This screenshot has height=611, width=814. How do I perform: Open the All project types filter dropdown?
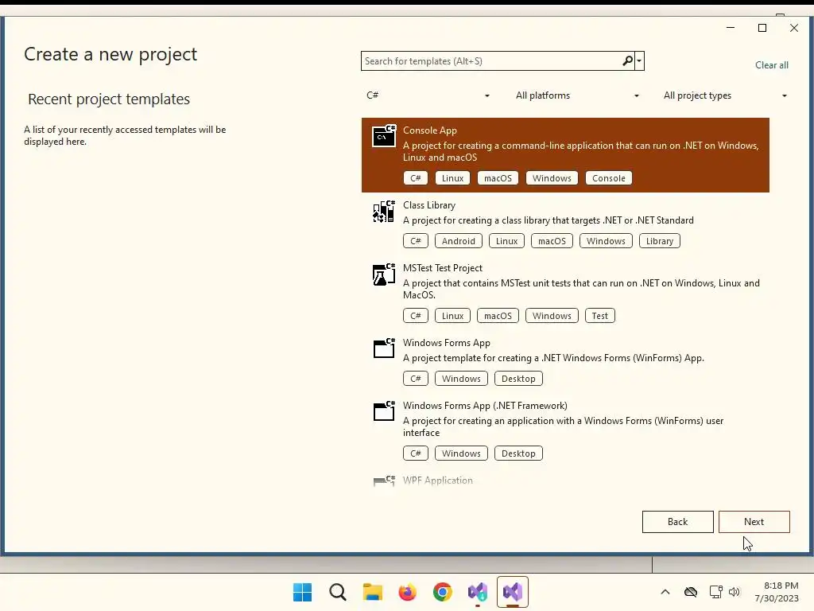[725, 95]
